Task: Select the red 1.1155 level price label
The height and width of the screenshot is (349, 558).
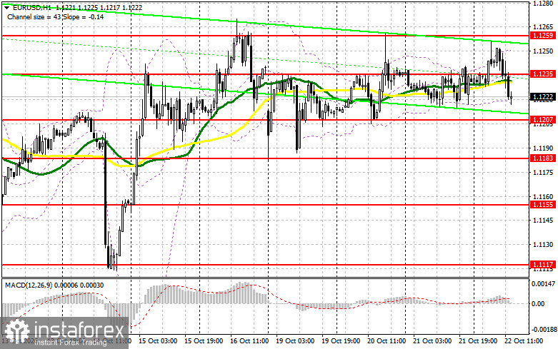Action: pyautogui.click(x=543, y=204)
